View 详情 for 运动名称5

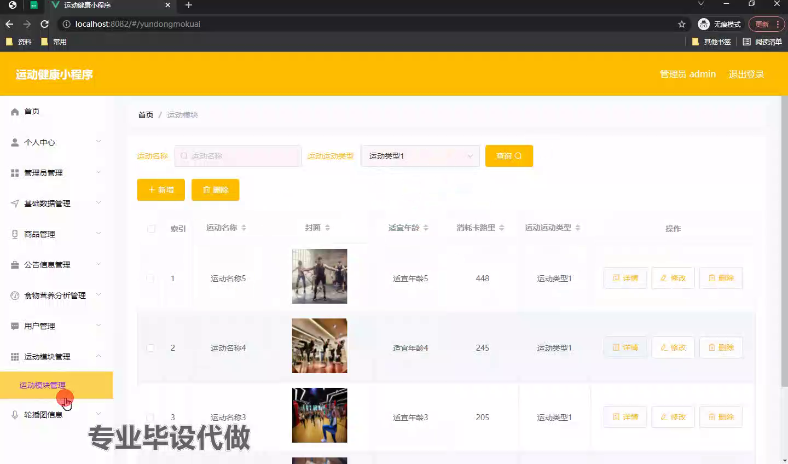pyautogui.click(x=625, y=278)
